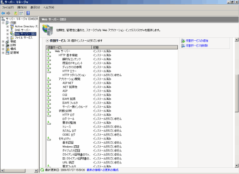239x174 pixels.
Task: Click the 役割サービスの削除 link
Action: point(197,46)
